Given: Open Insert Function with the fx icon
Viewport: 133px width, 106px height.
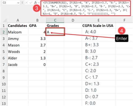Looking at the screenshot, I should click(35, 3).
